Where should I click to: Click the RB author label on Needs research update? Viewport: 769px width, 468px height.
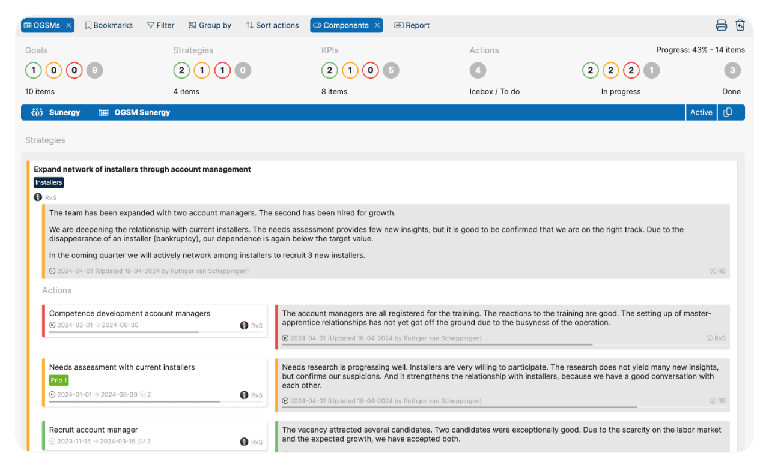717,401
